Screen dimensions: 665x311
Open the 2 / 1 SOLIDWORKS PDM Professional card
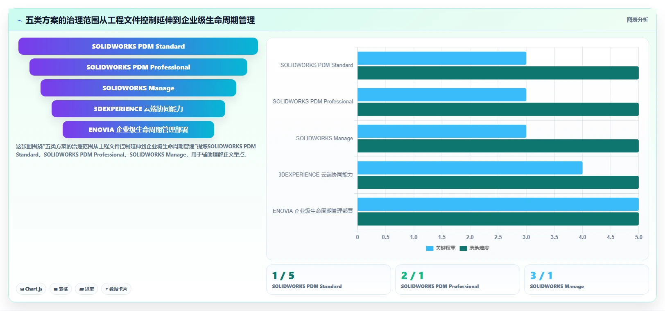point(457,280)
